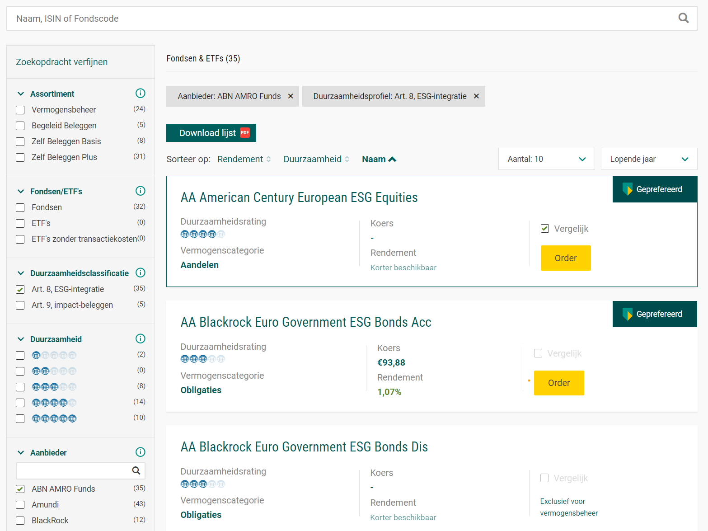Click the search magnifier icon at top

(x=684, y=18)
